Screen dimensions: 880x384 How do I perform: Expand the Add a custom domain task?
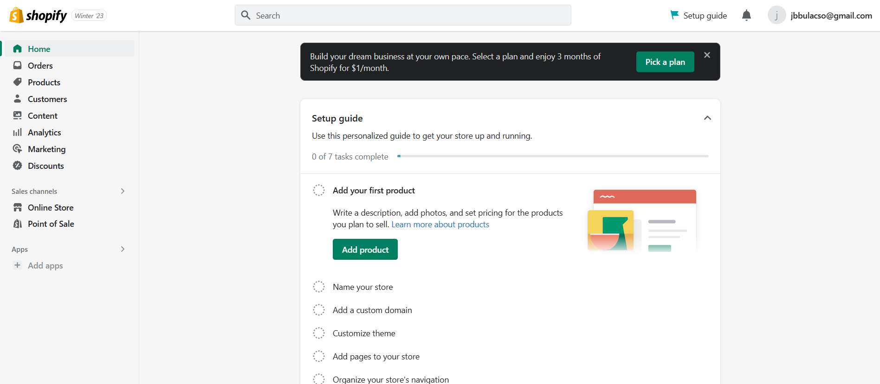click(x=372, y=310)
